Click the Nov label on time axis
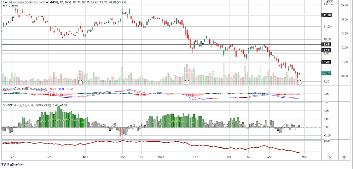 [85, 157]
